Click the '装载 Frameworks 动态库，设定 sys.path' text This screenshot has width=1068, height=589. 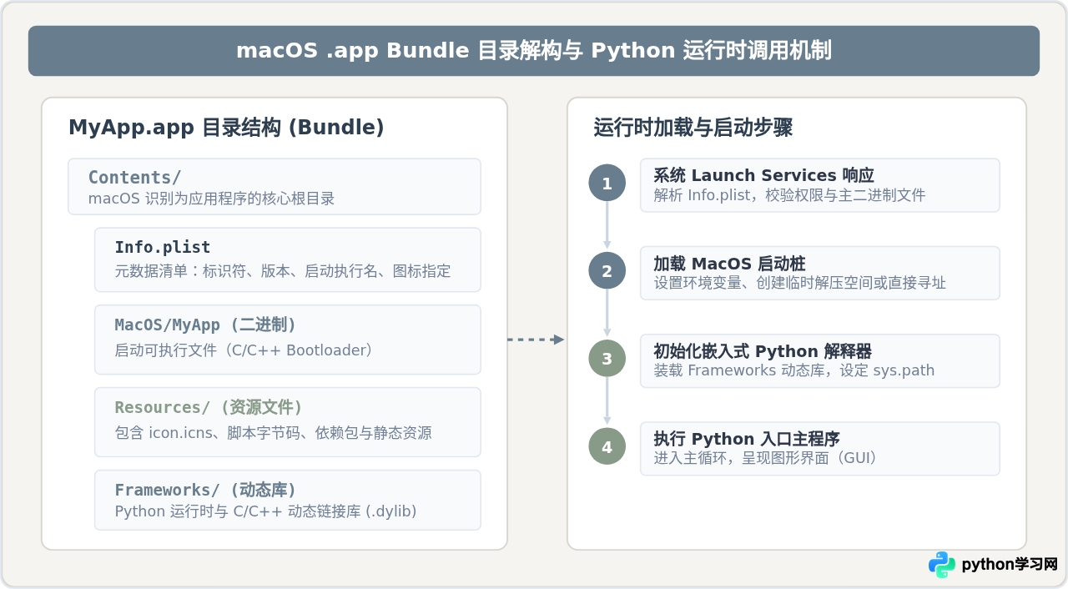(x=793, y=370)
